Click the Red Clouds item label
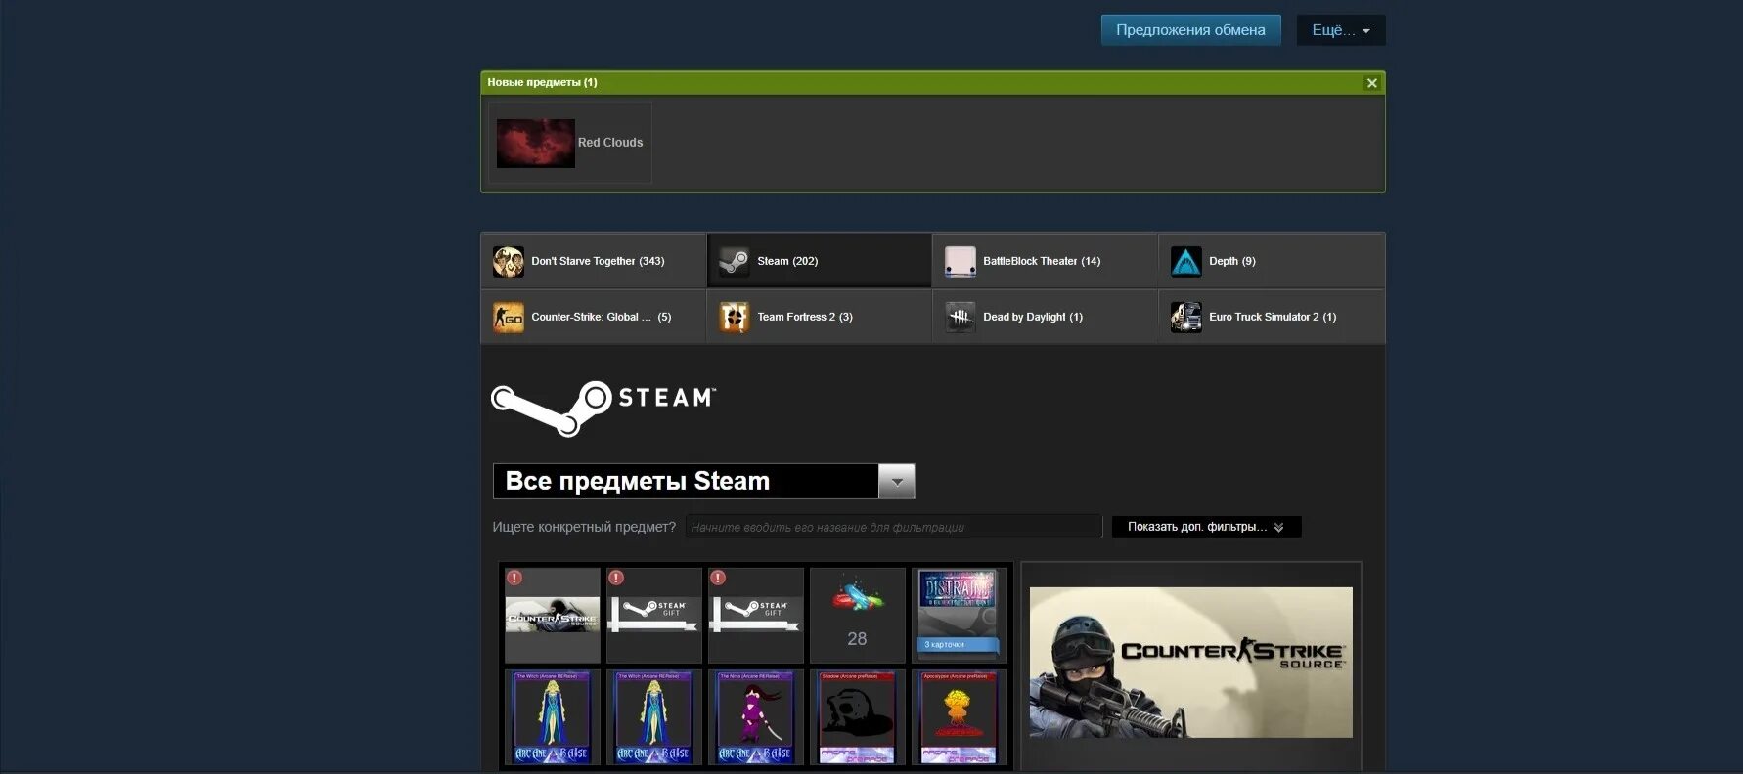This screenshot has height=774, width=1743. click(x=610, y=143)
